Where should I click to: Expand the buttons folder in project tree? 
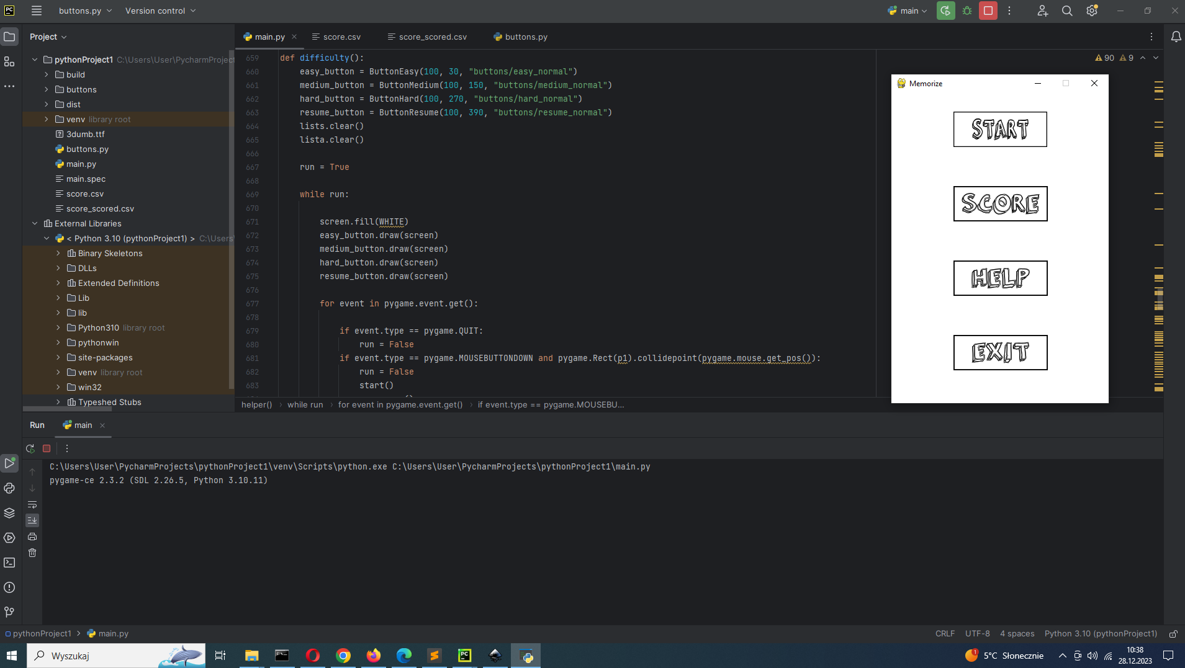pos(47,89)
